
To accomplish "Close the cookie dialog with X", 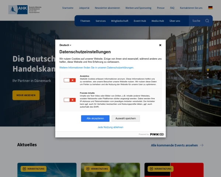I will [160, 45].
